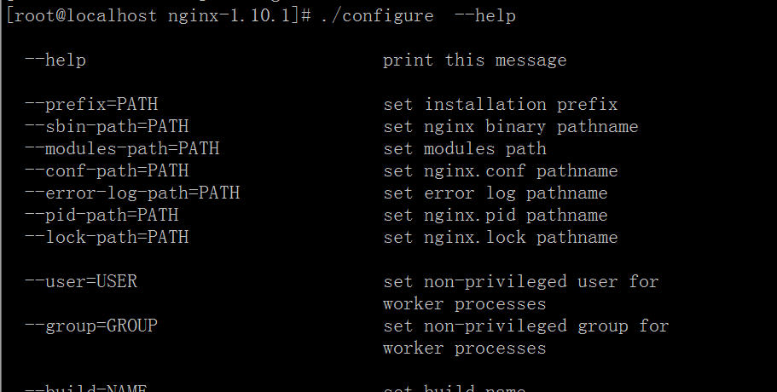777x392 pixels.
Task: Click the "--conf-path=PATH" option
Action: click(107, 170)
